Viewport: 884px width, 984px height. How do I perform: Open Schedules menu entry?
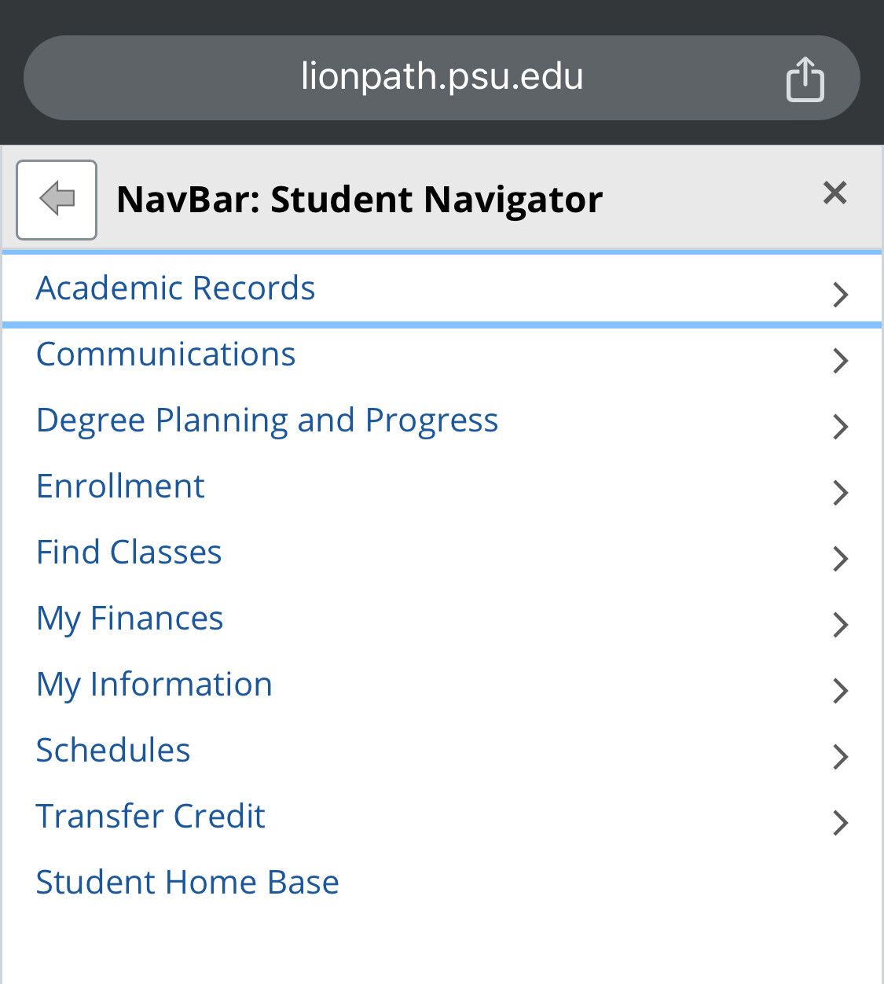coord(113,751)
